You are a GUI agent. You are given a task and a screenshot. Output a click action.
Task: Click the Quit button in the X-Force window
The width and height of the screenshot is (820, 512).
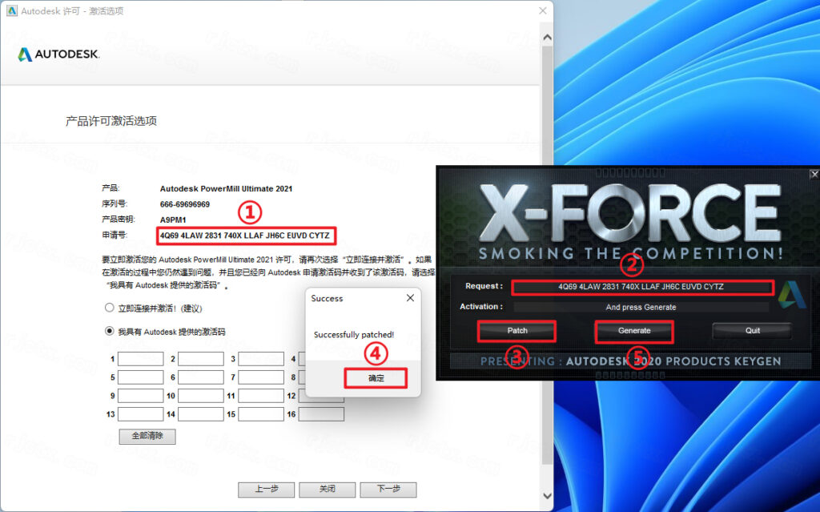click(752, 331)
